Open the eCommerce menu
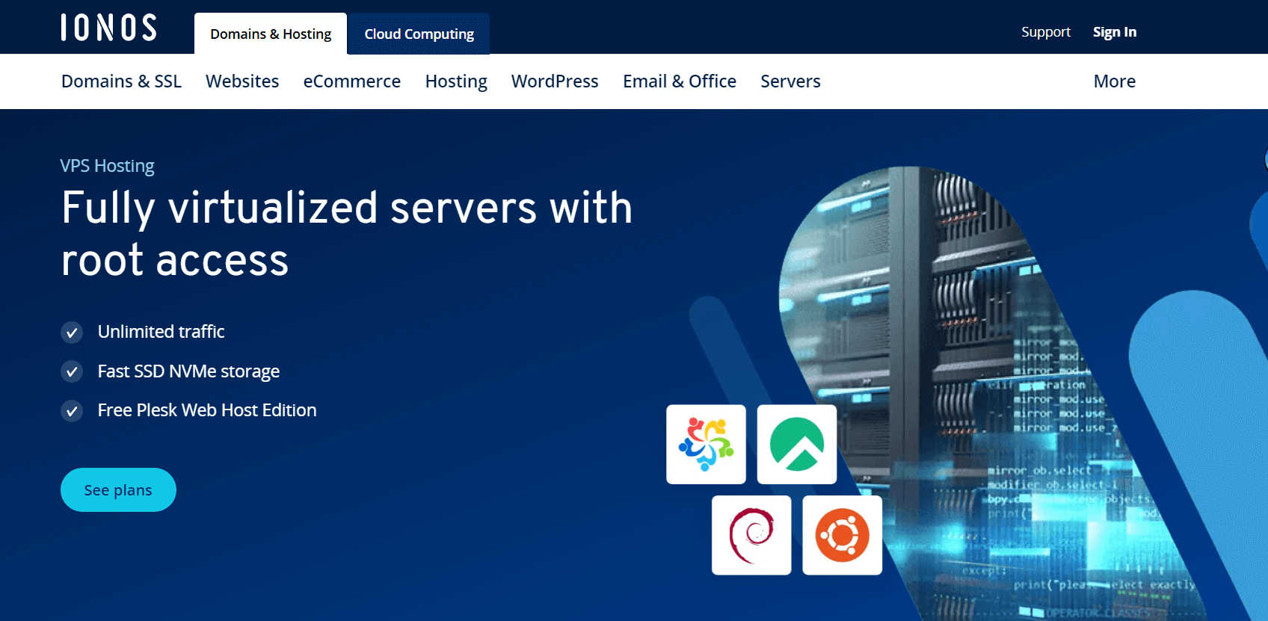 point(352,81)
